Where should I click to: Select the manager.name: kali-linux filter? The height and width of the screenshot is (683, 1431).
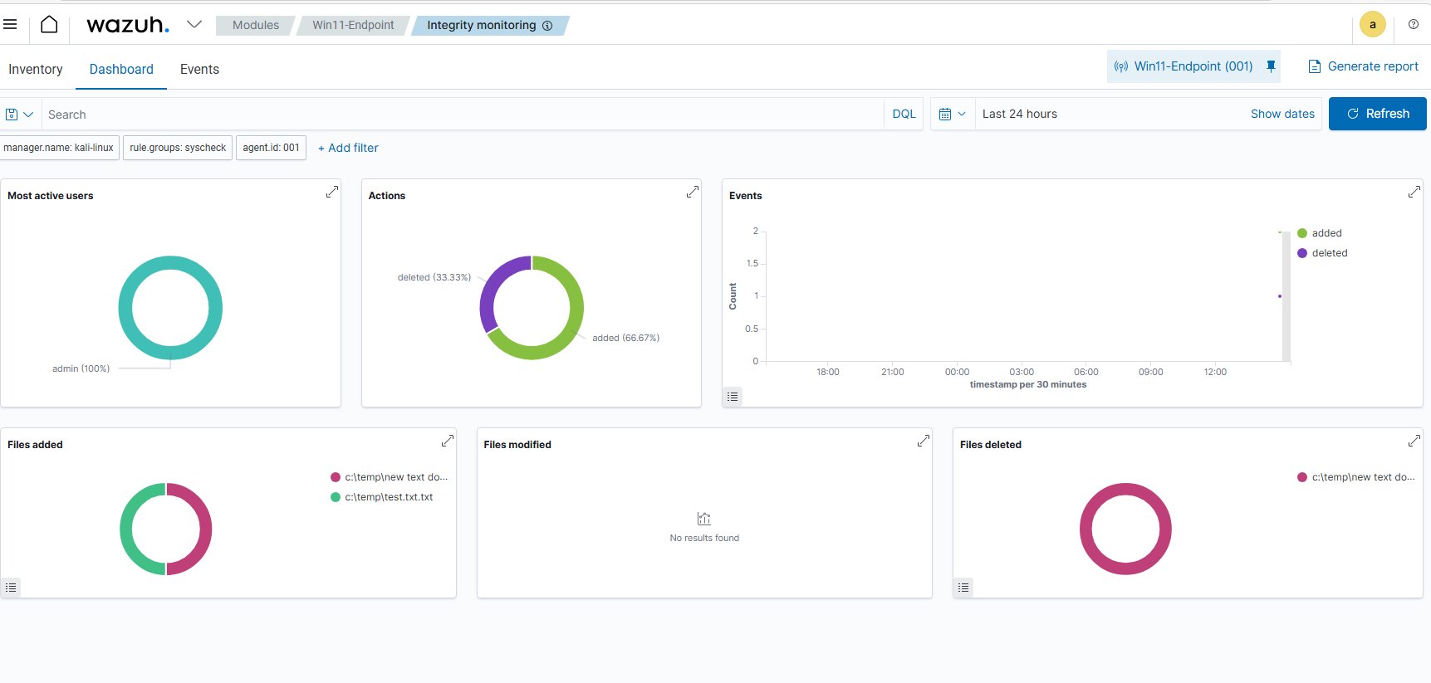click(59, 148)
